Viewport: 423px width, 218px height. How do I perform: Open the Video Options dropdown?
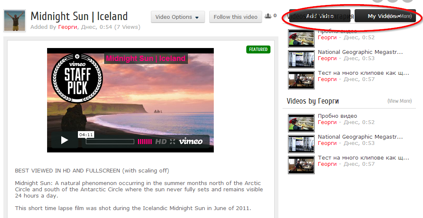(178, 17)
